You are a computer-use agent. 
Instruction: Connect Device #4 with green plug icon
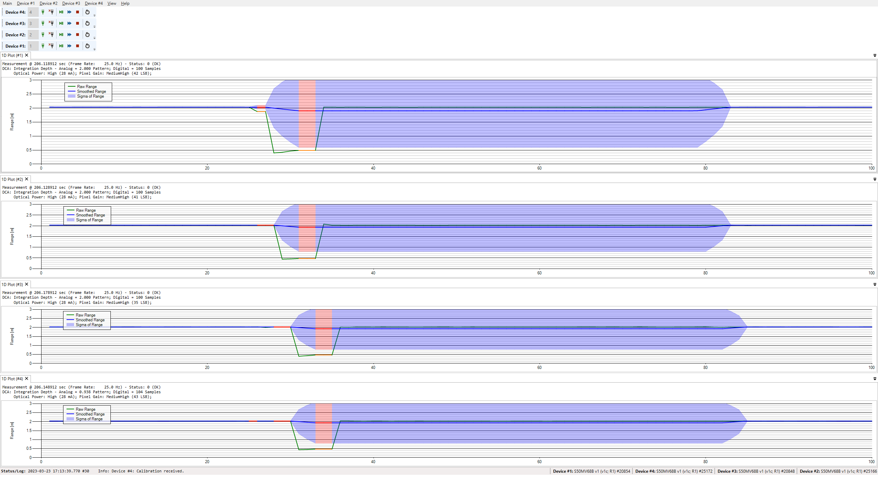point(43,12)
